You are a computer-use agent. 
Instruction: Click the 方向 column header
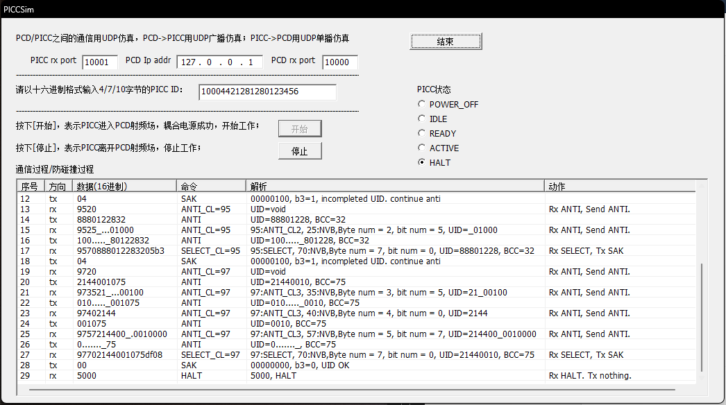pos(58,187)
